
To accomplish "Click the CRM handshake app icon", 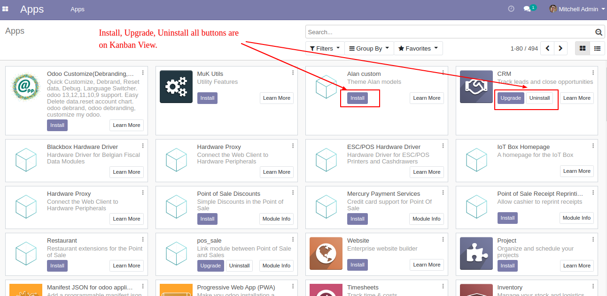I will 476,87.
